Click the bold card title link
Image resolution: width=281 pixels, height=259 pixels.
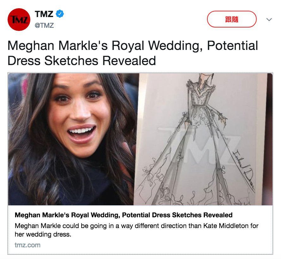click(x=124, y=215)
